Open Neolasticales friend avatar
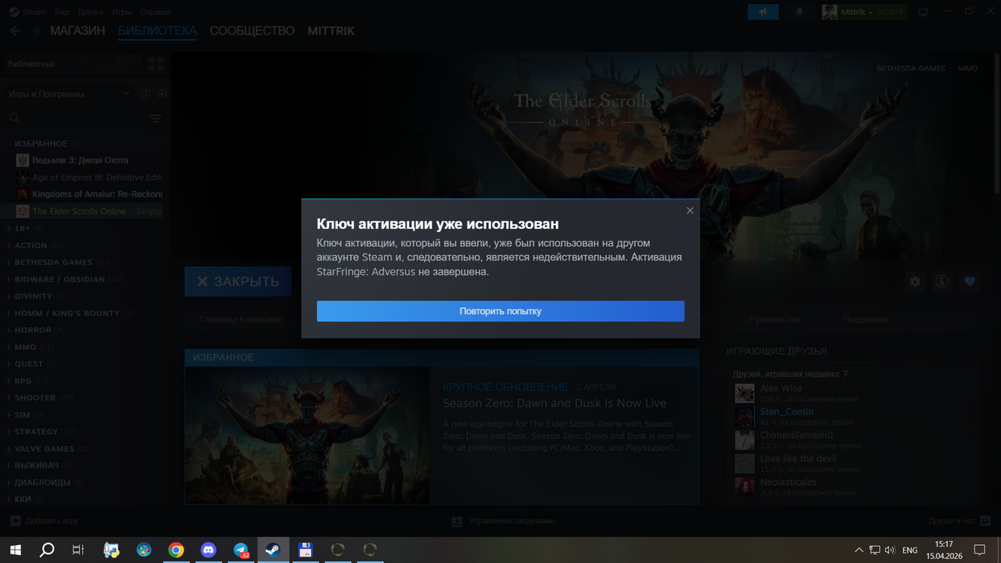 click(744, 486)
